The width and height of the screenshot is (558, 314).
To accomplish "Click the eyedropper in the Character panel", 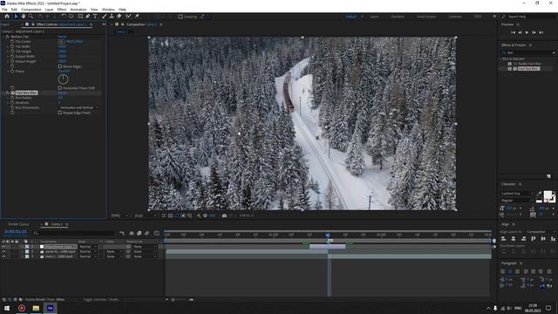I will (x=539, y=194).
